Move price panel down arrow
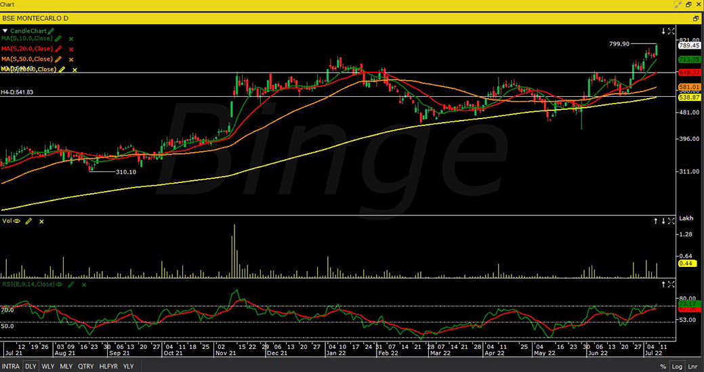The width and height of the screenshot is (704, 372). (663, 31)
